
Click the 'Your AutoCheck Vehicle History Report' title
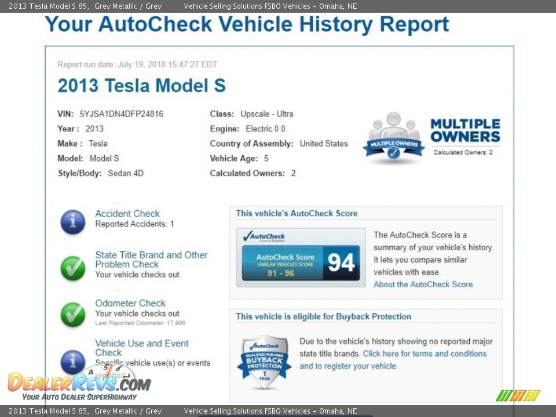[x=247, y=24]
